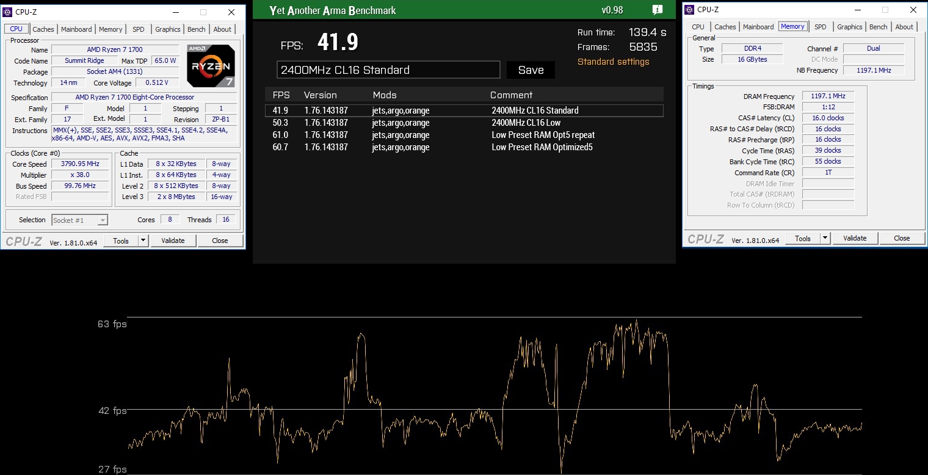Select CPU tab in left CPU-Z window
Image resolution: width=928 pixels, height=475 pixels.
pyautogui.click(x=16, y=29)
